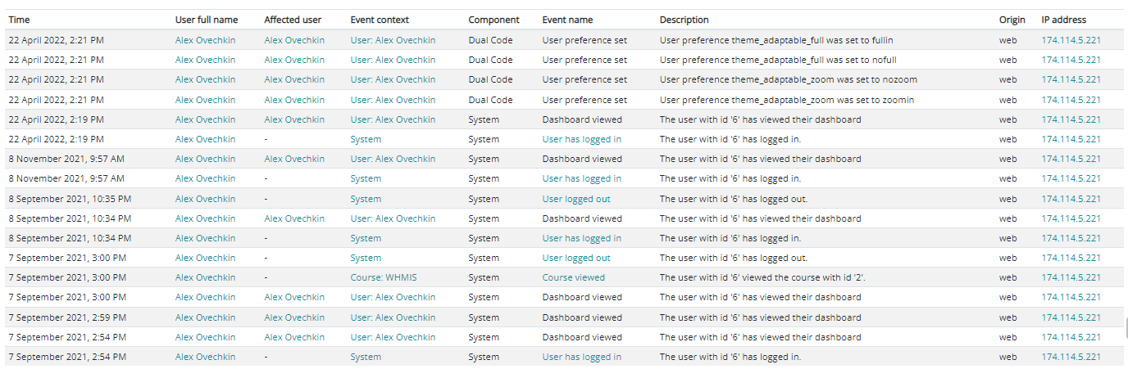
Task: Click User has logged in at 7 September 2:54 PM
Action: point(581,357)
